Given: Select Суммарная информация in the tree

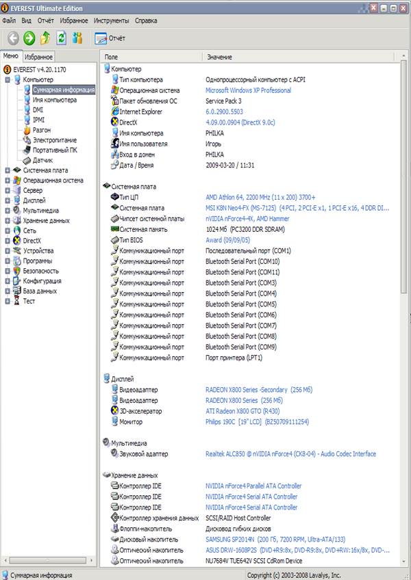Looking at the screenshot, I should (x=64, y=90).
